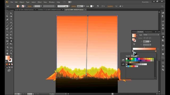Image resolution: width=170 pixels, height=95 pixels.
Task: Open graphic Style dropdown in control bar
Action: tap(93, 6)
